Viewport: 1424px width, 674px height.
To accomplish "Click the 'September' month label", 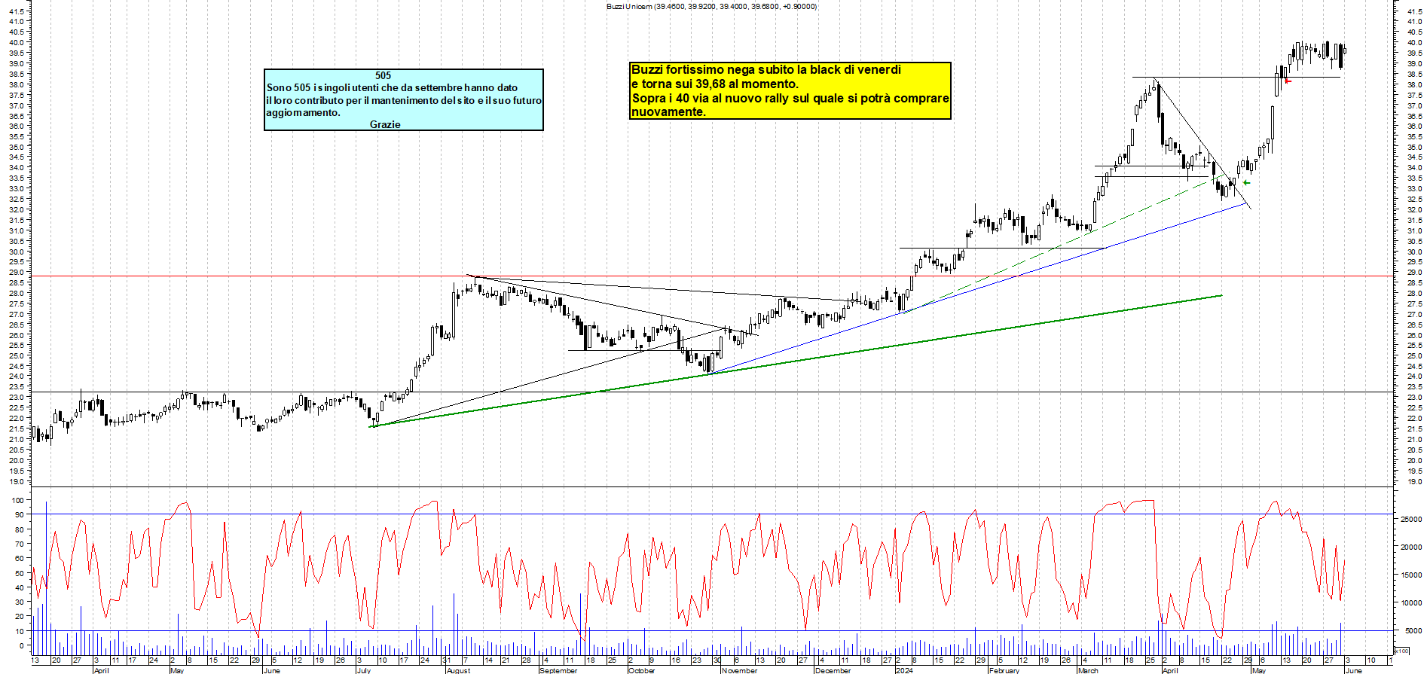I will (558, 670).
